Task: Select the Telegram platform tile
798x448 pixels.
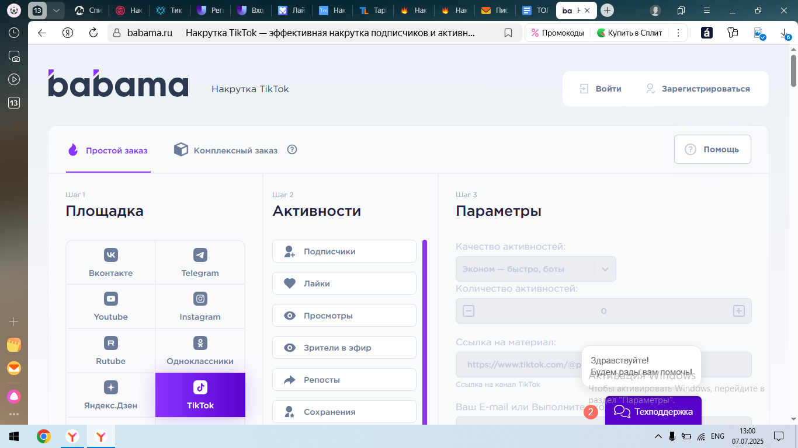Action: coord(200,262)
